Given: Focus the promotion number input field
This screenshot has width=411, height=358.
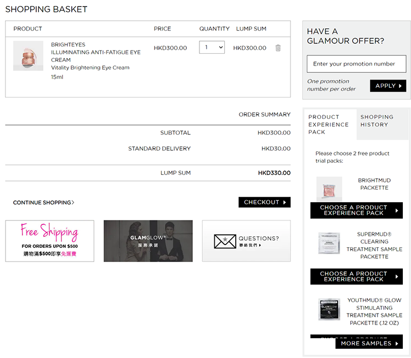Looking at the screenshot, I should pos(357,64).
